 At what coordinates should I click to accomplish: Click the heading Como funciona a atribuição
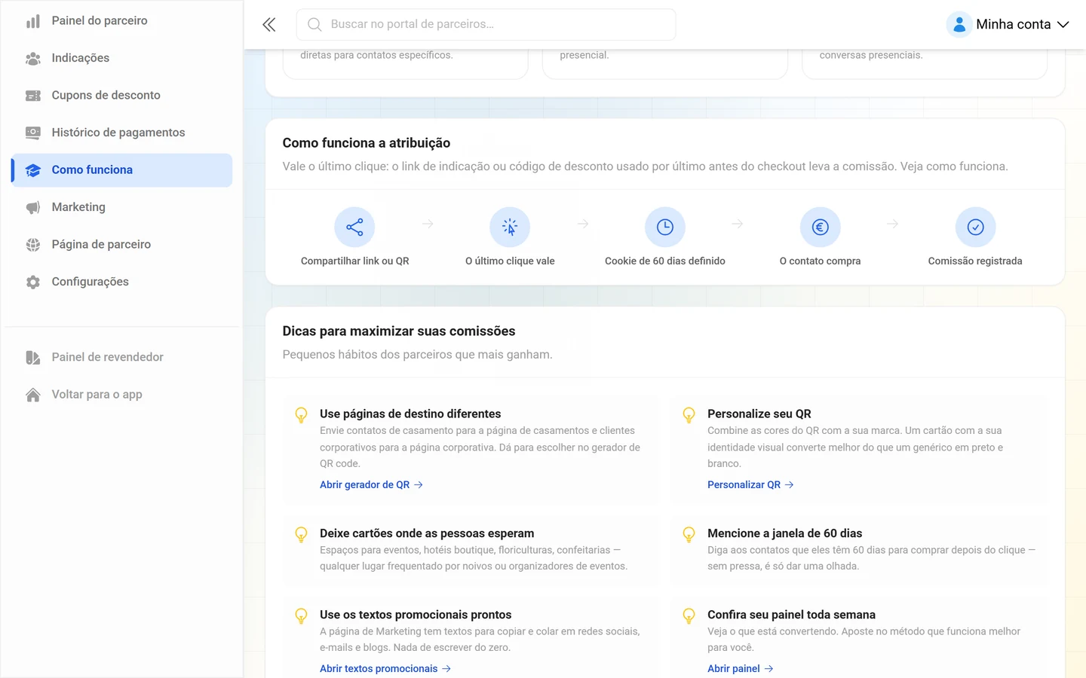[x=367, y=143]
